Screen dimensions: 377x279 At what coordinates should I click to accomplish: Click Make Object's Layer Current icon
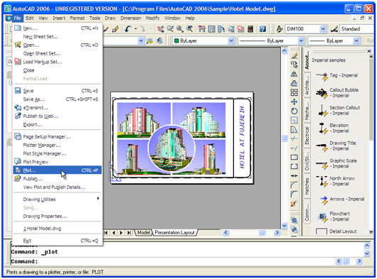click(149, 40)
